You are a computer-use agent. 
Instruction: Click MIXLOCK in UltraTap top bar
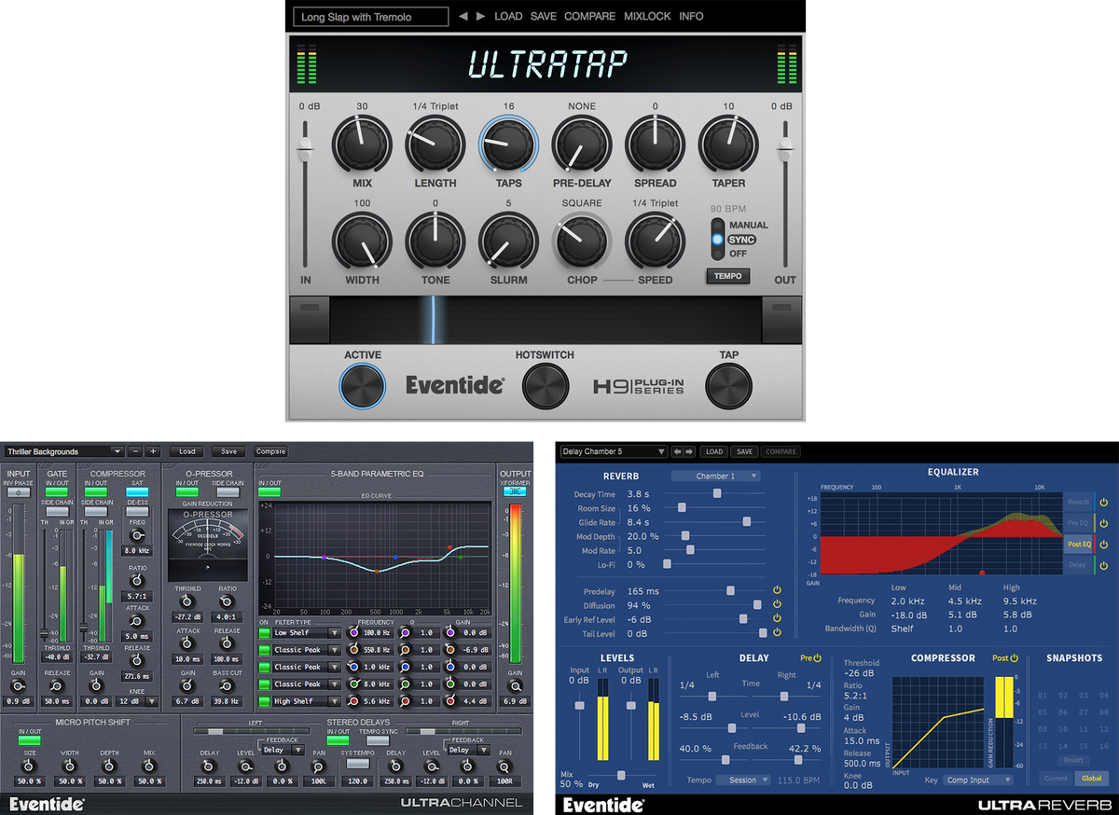(x=648, y=17)
